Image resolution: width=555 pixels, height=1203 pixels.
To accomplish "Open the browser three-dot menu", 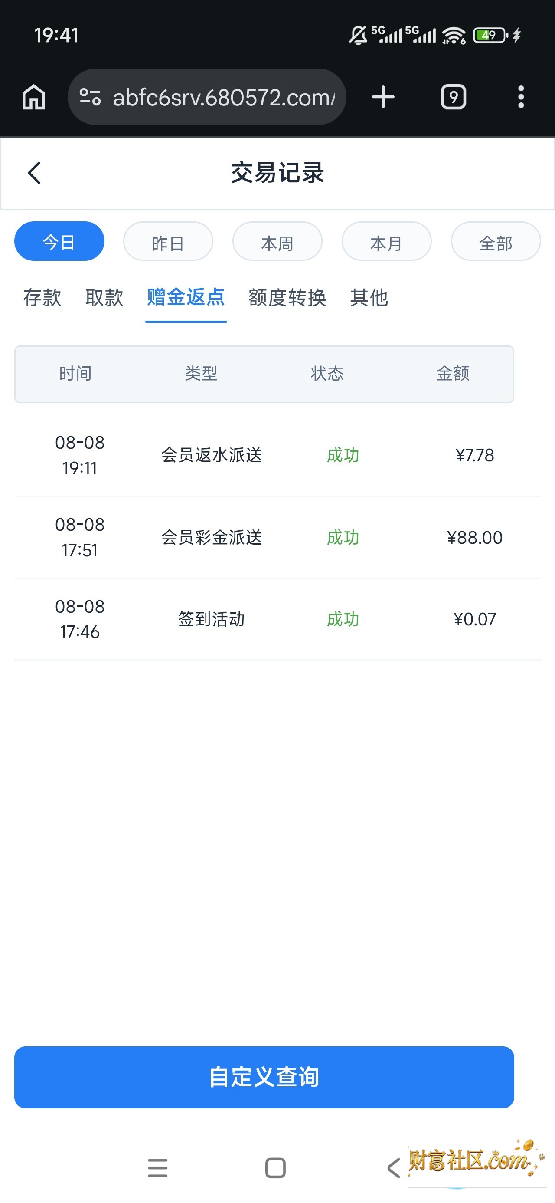I will [521, 97].
